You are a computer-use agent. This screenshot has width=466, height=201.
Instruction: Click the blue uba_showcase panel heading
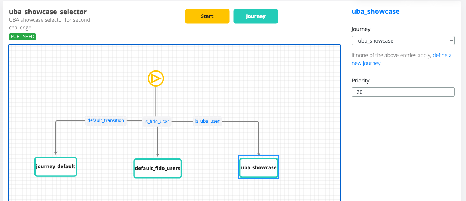[x=375, y=12]
